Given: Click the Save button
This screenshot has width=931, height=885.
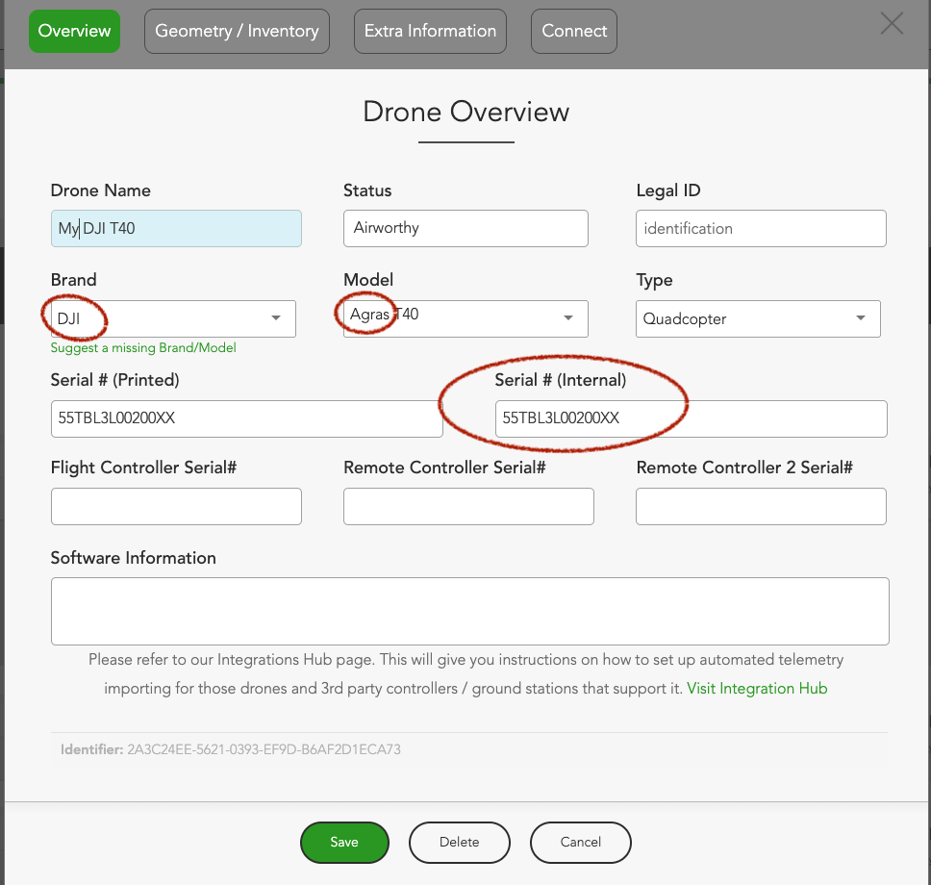Looking at the screenshot, I should (344, 843).
